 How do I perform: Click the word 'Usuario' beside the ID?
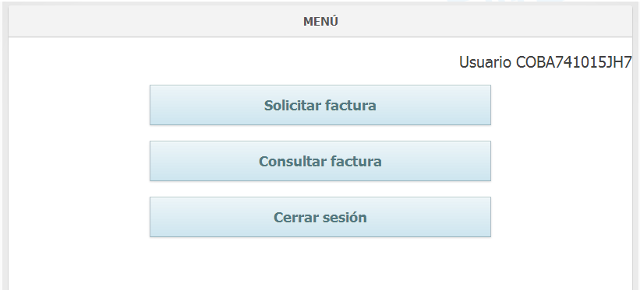coord(485,62)
